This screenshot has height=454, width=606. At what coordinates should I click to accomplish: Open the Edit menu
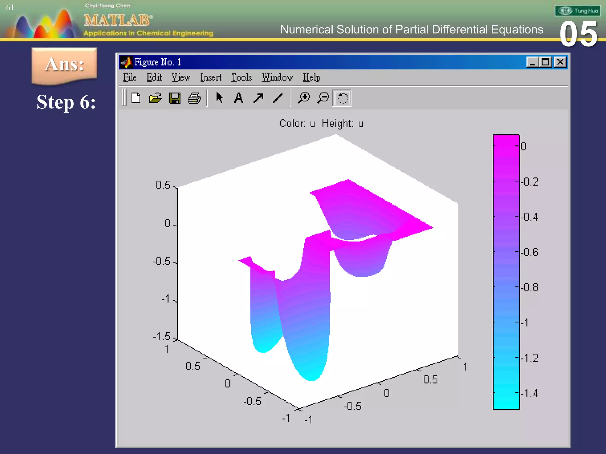[154, 77]
